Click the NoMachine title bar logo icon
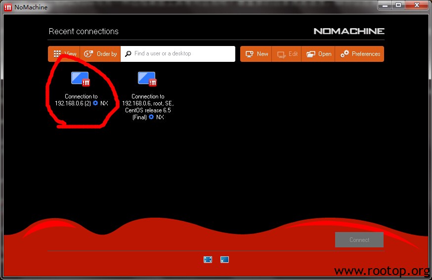The image size is (432, 280). (8, 7)
